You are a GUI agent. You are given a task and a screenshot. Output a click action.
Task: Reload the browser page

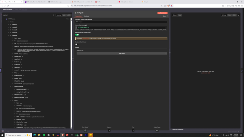tap(8, 6)
